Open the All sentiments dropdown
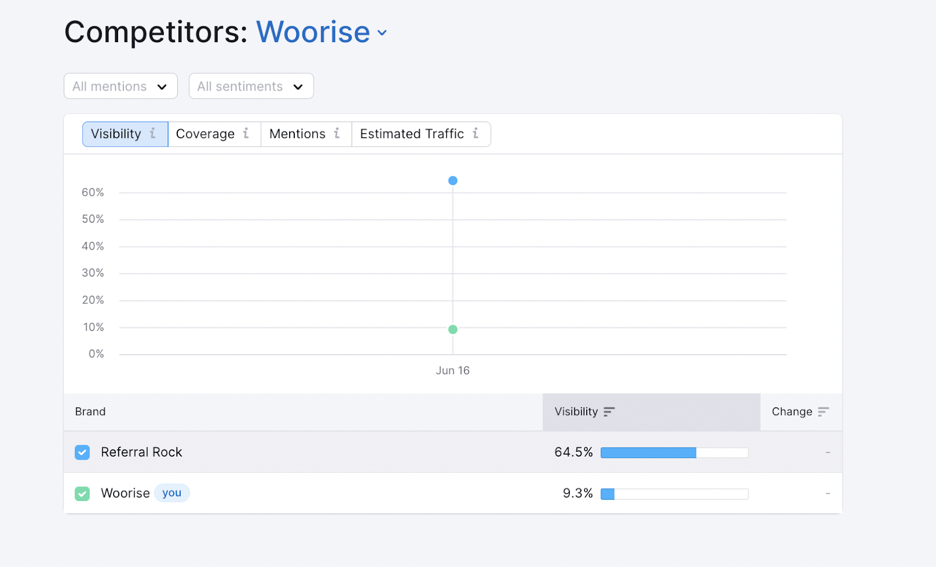The width and height of the screenshot is (936, 567). click(251, 87)
